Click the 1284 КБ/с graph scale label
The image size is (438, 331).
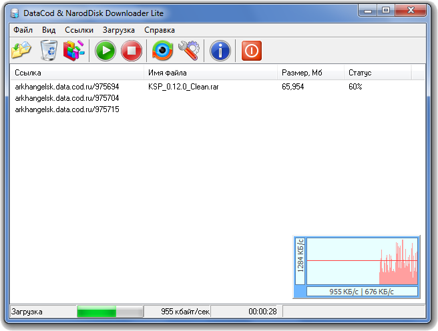(x=300, y=261)
